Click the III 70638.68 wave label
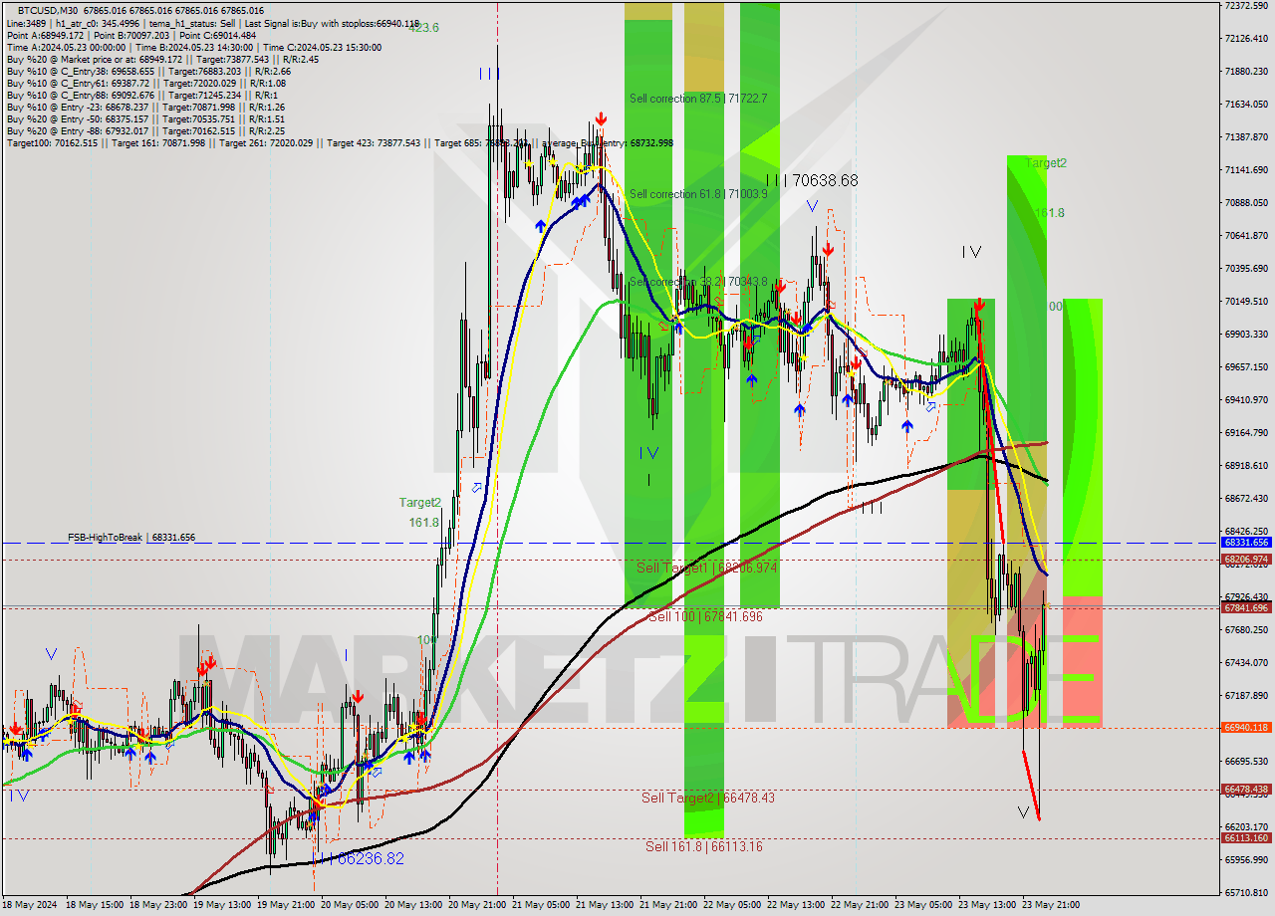 [x=812, y=180]
